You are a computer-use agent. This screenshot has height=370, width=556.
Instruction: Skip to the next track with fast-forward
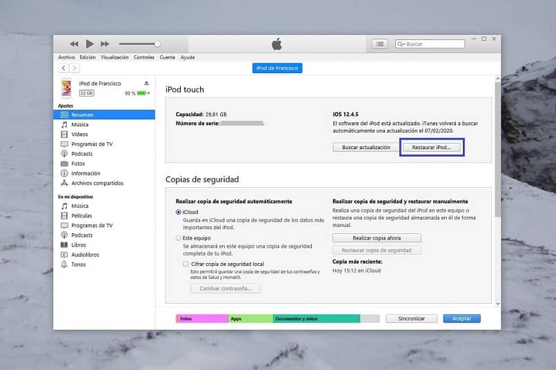coord(105,44)
